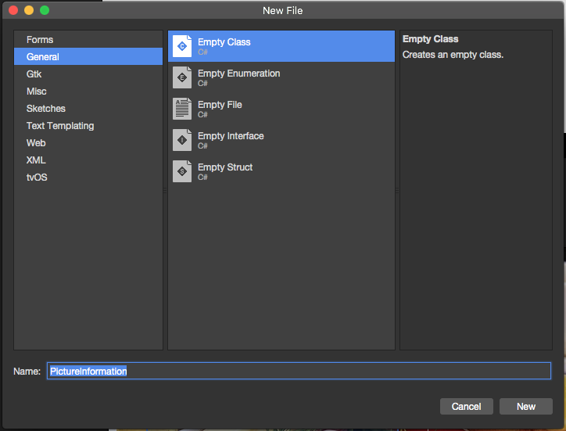566x431 pixels.
Task: Click the Empty File document icon
Action: coord(182,109)
